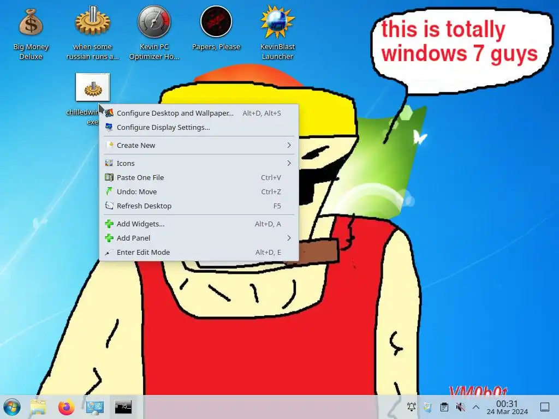This screenshot has width=559, height=419.
Task: Expand the Icons submenu
Action: [199, 163]
